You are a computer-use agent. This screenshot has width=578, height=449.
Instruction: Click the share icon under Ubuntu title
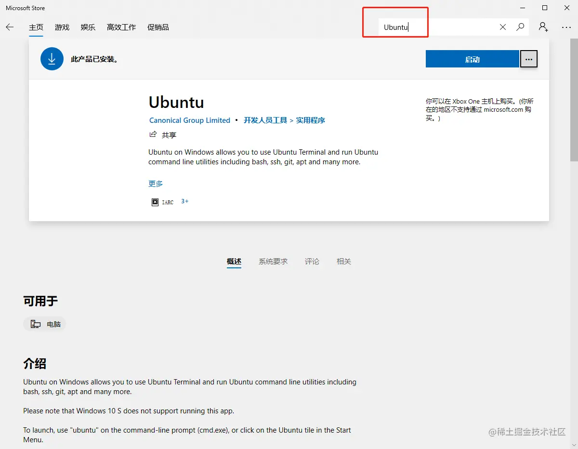153,134
